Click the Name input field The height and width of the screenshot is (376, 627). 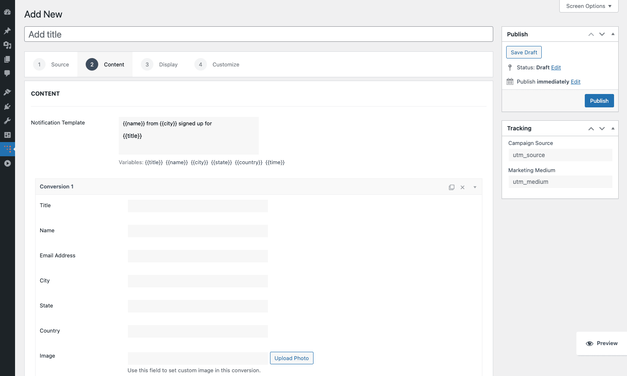198,231
